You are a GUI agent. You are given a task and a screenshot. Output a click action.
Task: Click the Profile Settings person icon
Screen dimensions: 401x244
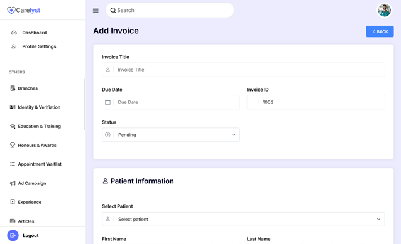point(14,46)
